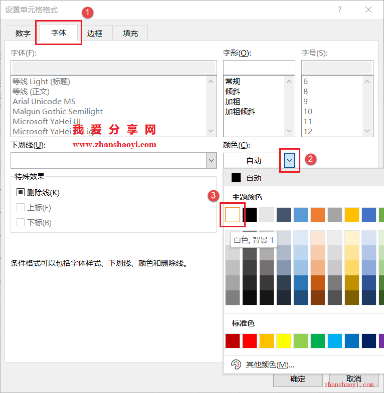Pick light green standard color
Viewport: 384px width, 393px height.
tap(301, 341)
